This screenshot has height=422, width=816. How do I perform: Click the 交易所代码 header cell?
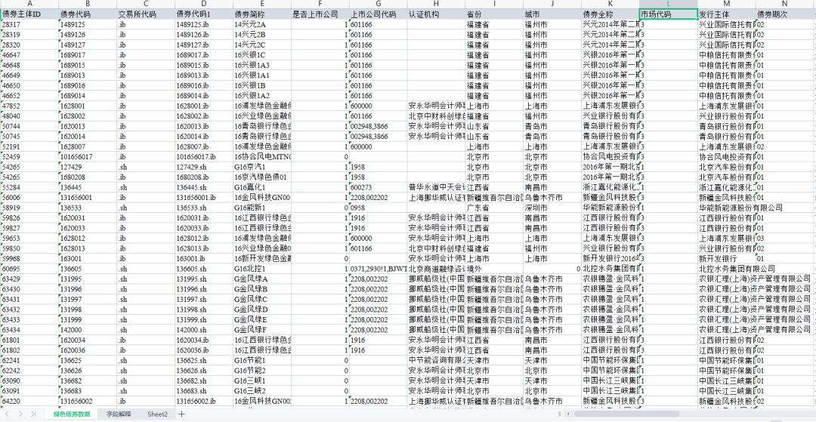pyautogui.click(x=146, y=14)
